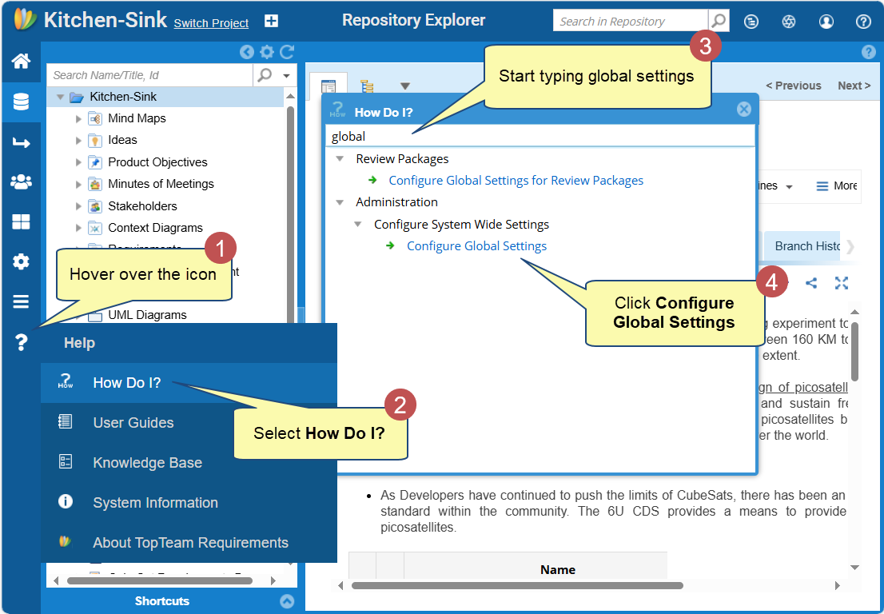Click the tree panel gear settings icon
This screenshot has width=884, height=614.
point(267,52)
